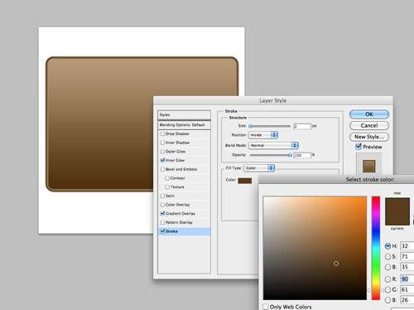Uncheck the Inner Glow checkbox
The height and width of the screenshot is (310, 414).
point(162,160)
